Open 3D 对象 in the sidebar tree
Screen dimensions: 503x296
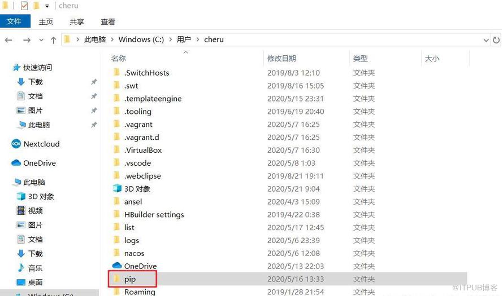pyautogui.click(x=41, y=196)
